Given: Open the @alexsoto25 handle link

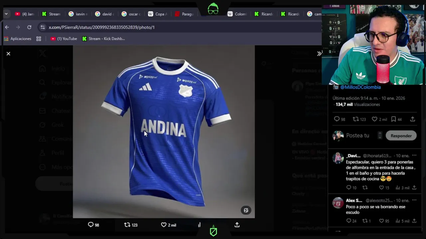Looking at the screenshot, I should pos(379,200).
